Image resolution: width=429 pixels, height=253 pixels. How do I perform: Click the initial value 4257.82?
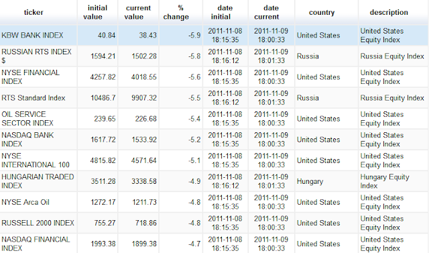point(103,77)
